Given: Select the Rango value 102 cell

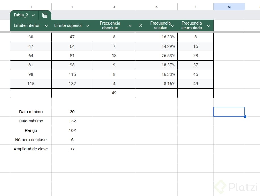Looking at the screenshot, I should [72, 130].
